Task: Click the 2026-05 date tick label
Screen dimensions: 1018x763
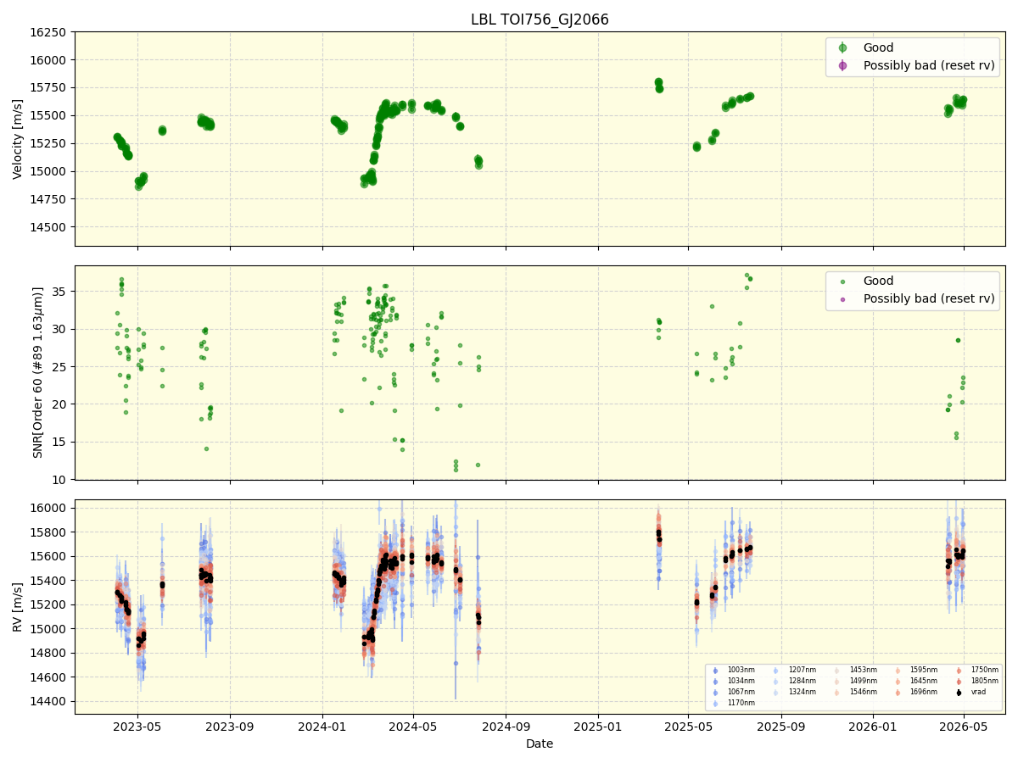Action: click(964, 727)
